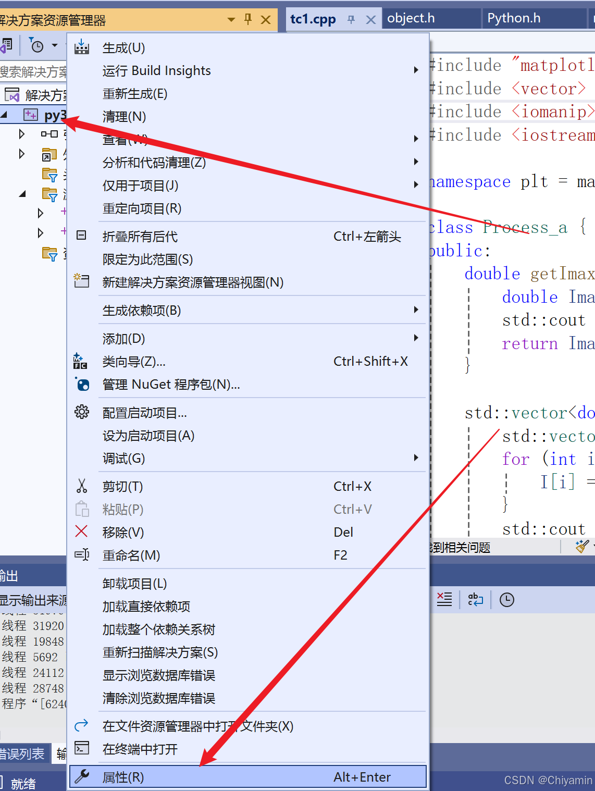The height and width of the screenshot is (791, 595).
Task: Click the clock icon in output toolbar
Action: pos(507,600)
